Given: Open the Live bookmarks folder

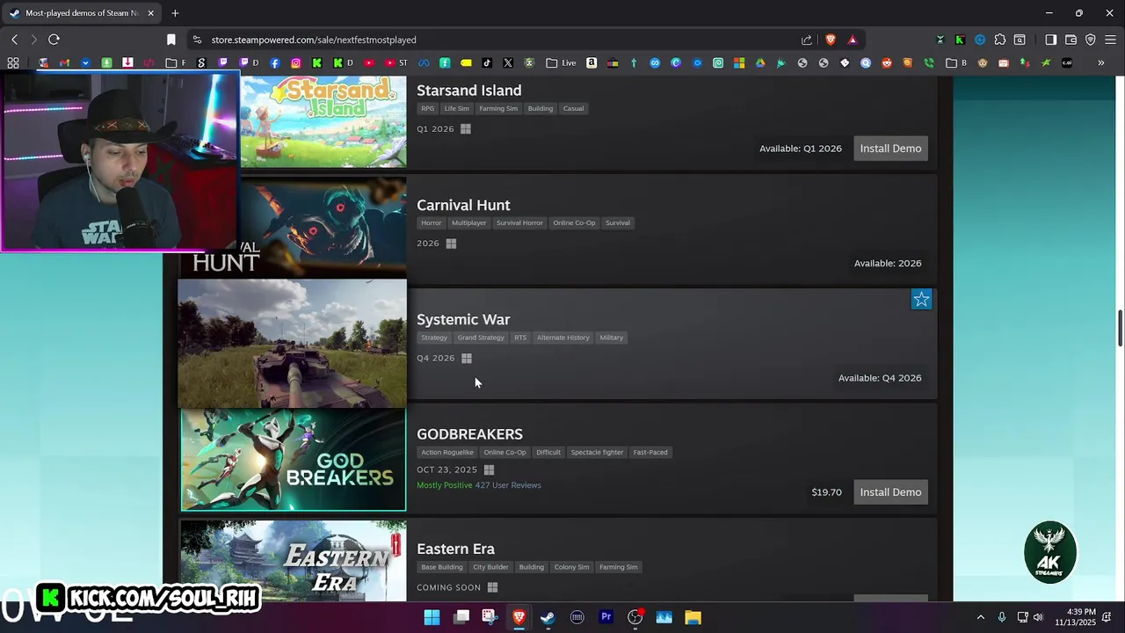Looking at the screenshot, I should (x=561, y=63).
